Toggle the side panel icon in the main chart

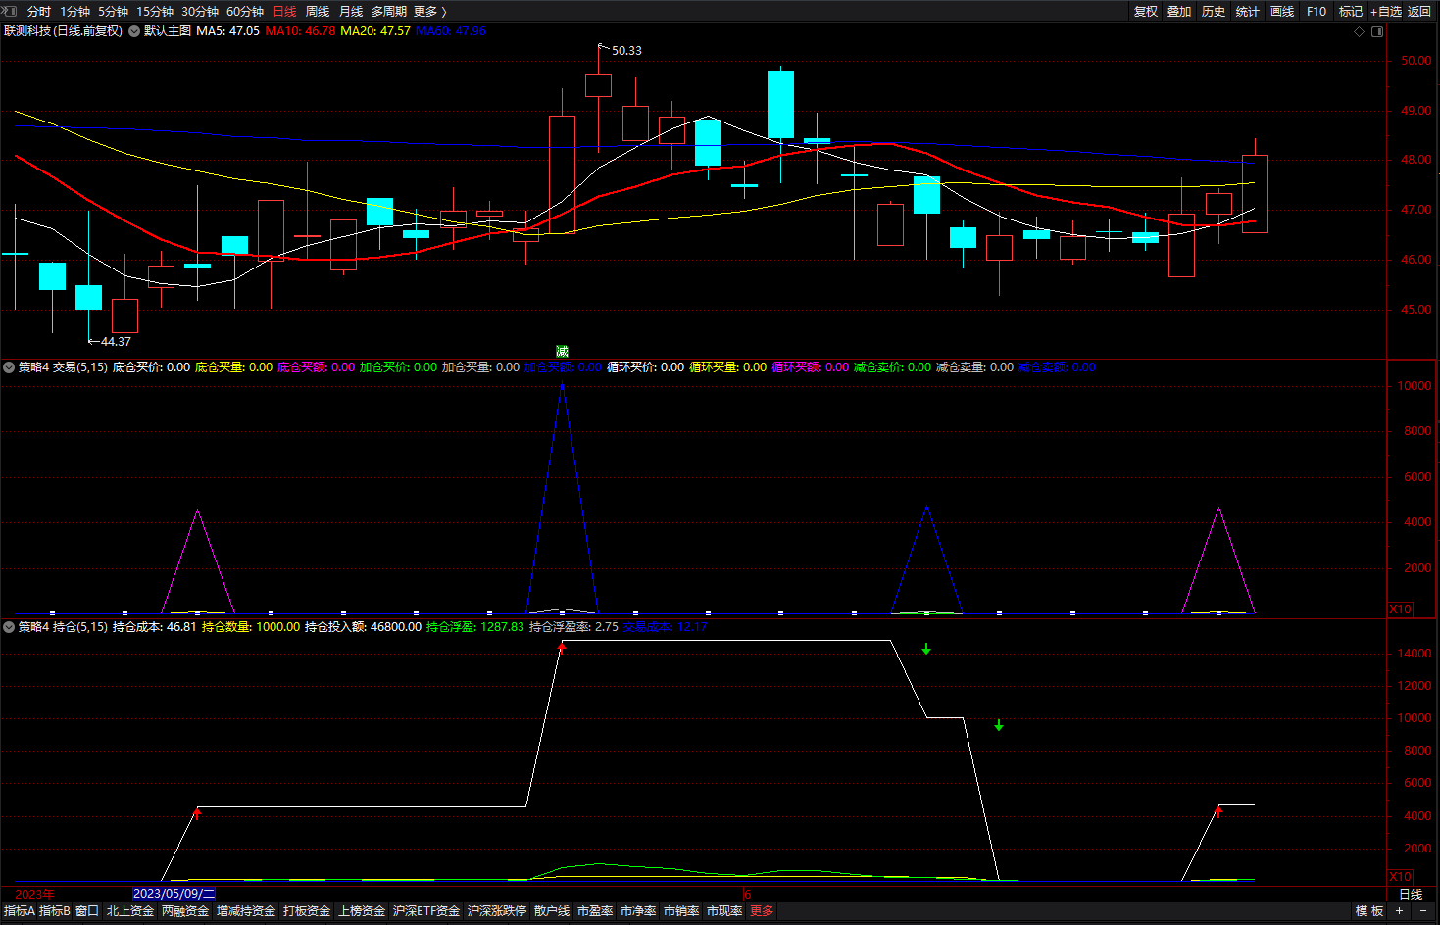[1377, 31]
